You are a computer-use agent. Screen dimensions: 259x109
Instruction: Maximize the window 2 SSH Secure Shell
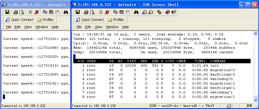[x=248, y=4]
